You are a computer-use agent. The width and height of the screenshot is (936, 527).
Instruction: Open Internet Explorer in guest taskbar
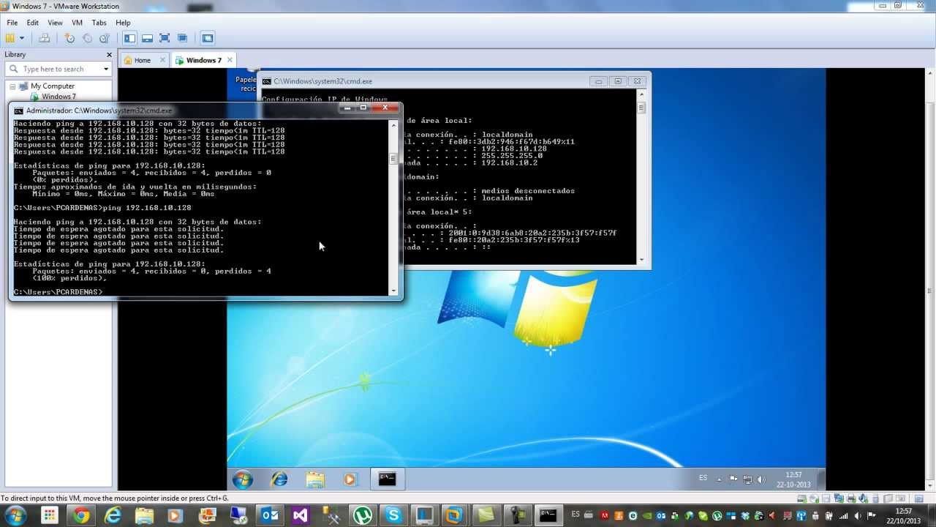click(x=279, y=479)
